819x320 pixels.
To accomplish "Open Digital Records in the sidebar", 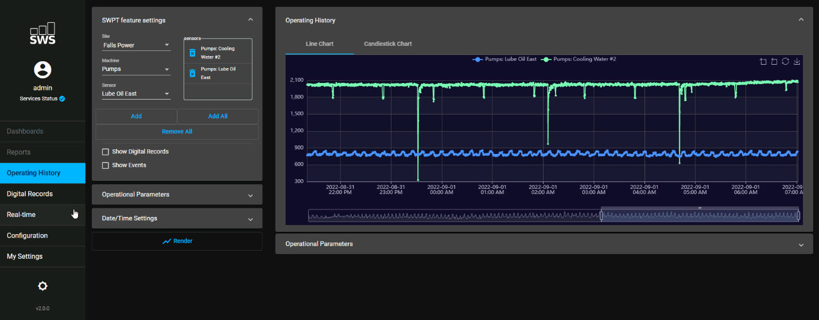I will point(42,194).
